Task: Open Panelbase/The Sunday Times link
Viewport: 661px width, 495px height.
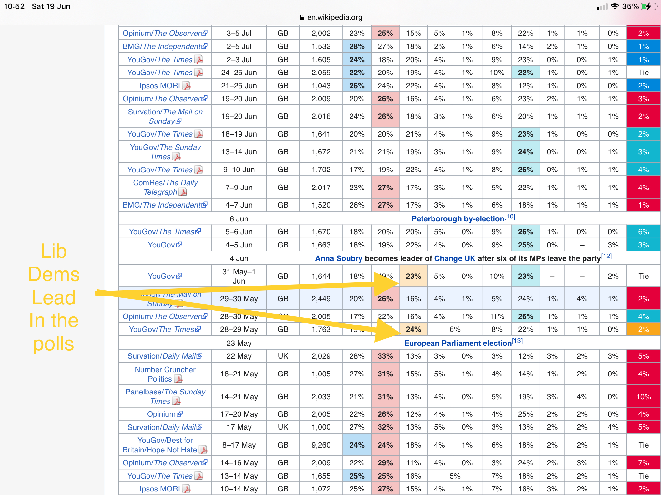Action: 165,396
